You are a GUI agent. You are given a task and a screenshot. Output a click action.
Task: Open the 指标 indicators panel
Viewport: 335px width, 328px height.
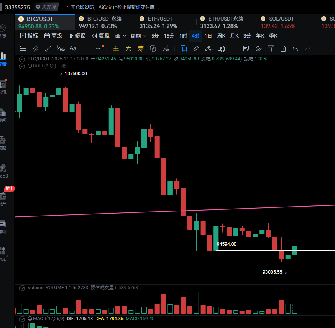(29, 36)
